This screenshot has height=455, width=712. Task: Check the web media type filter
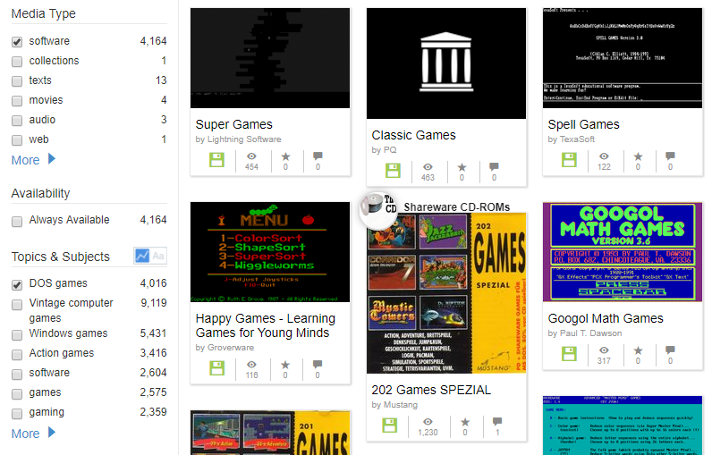tap(17, 140)
